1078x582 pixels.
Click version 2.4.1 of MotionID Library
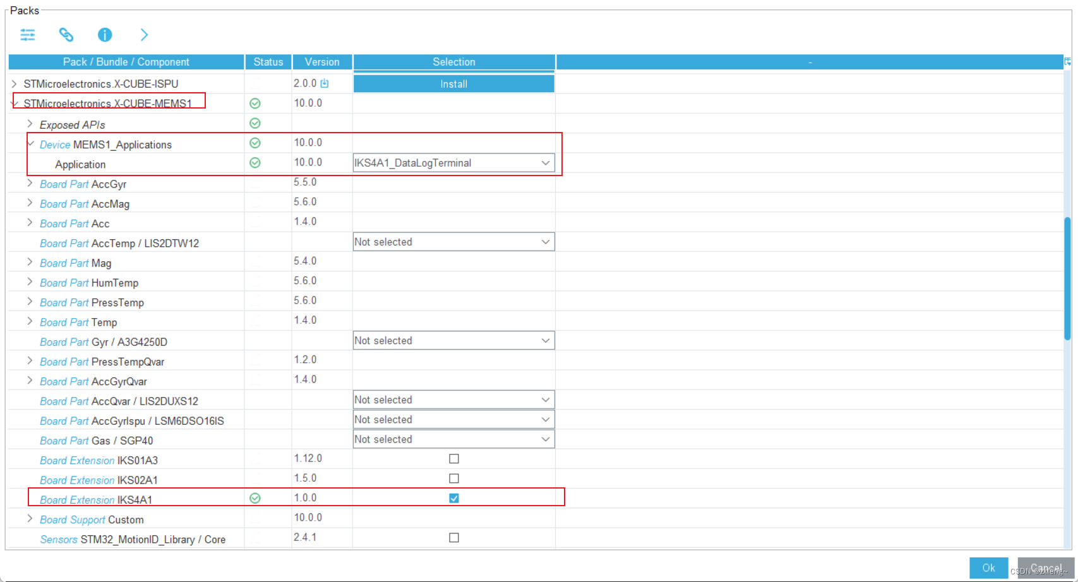pos(305,537)
